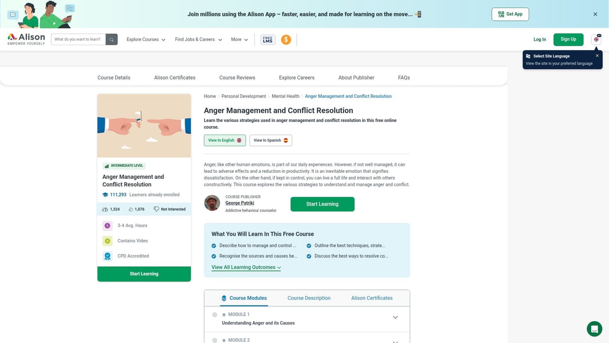Click the Start Learning button

(322, 204)
